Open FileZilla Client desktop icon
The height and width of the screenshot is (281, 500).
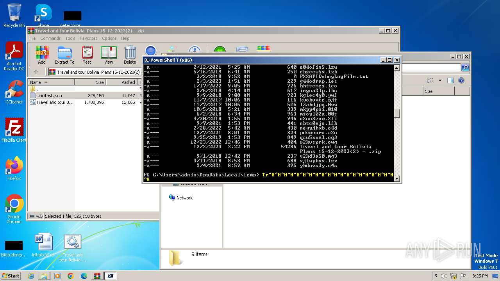click(x=14, y=130)
